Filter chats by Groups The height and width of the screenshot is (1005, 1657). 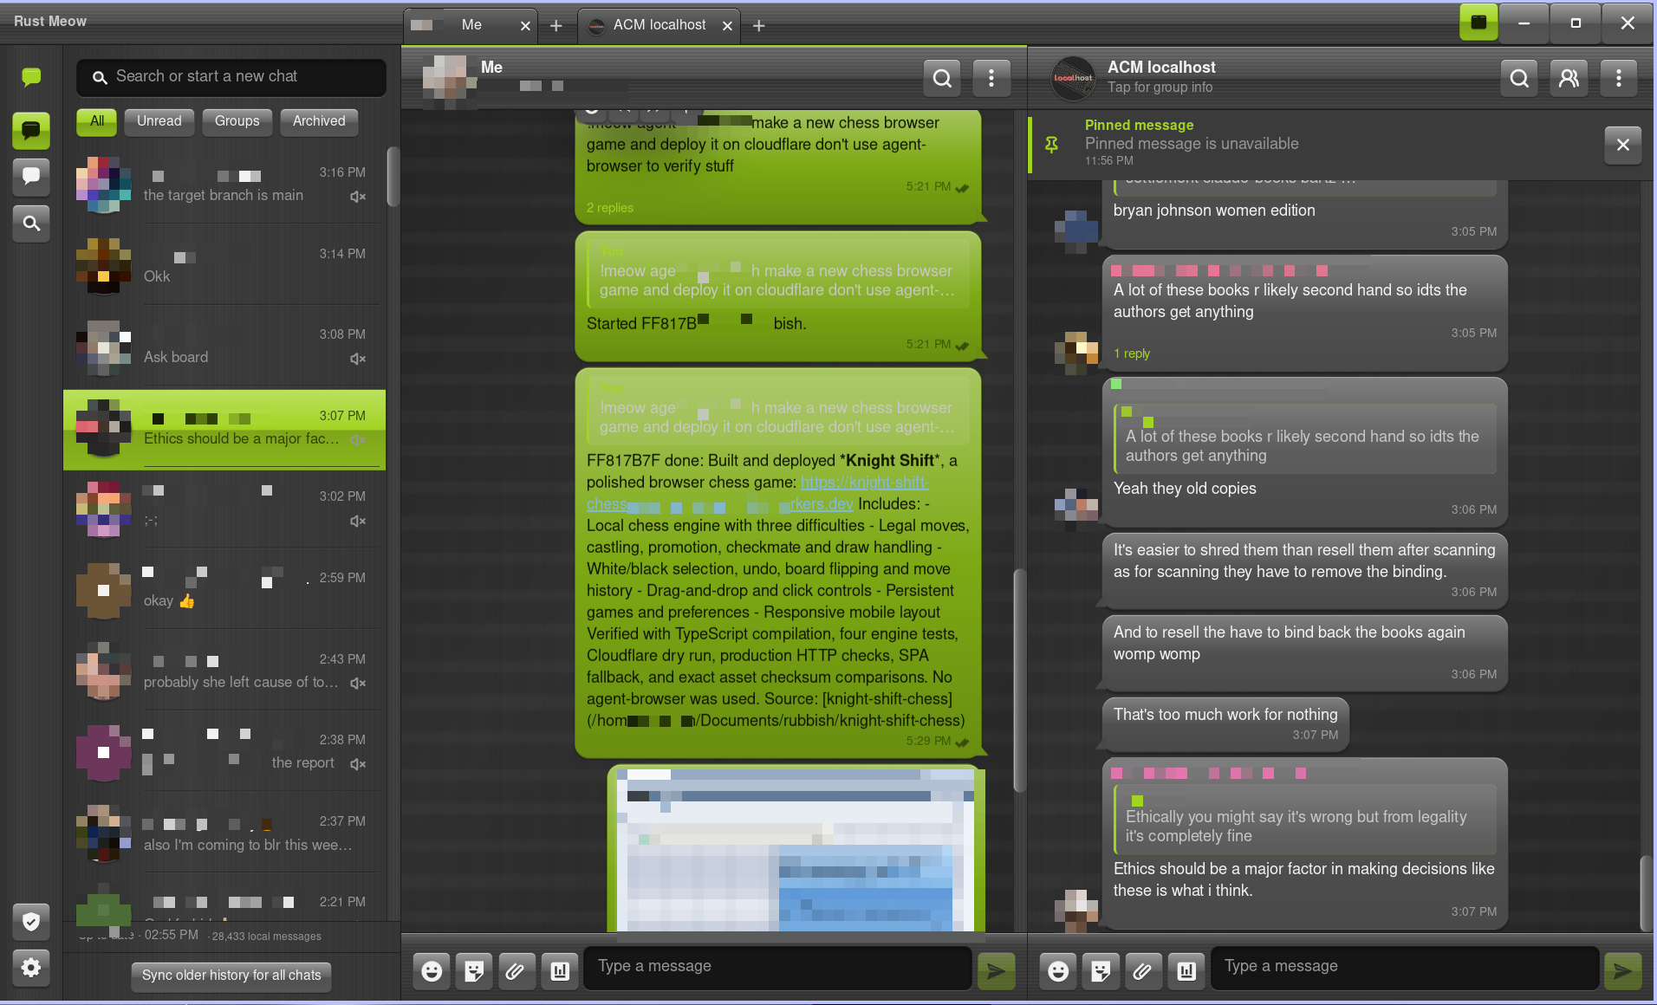point(237,121)
